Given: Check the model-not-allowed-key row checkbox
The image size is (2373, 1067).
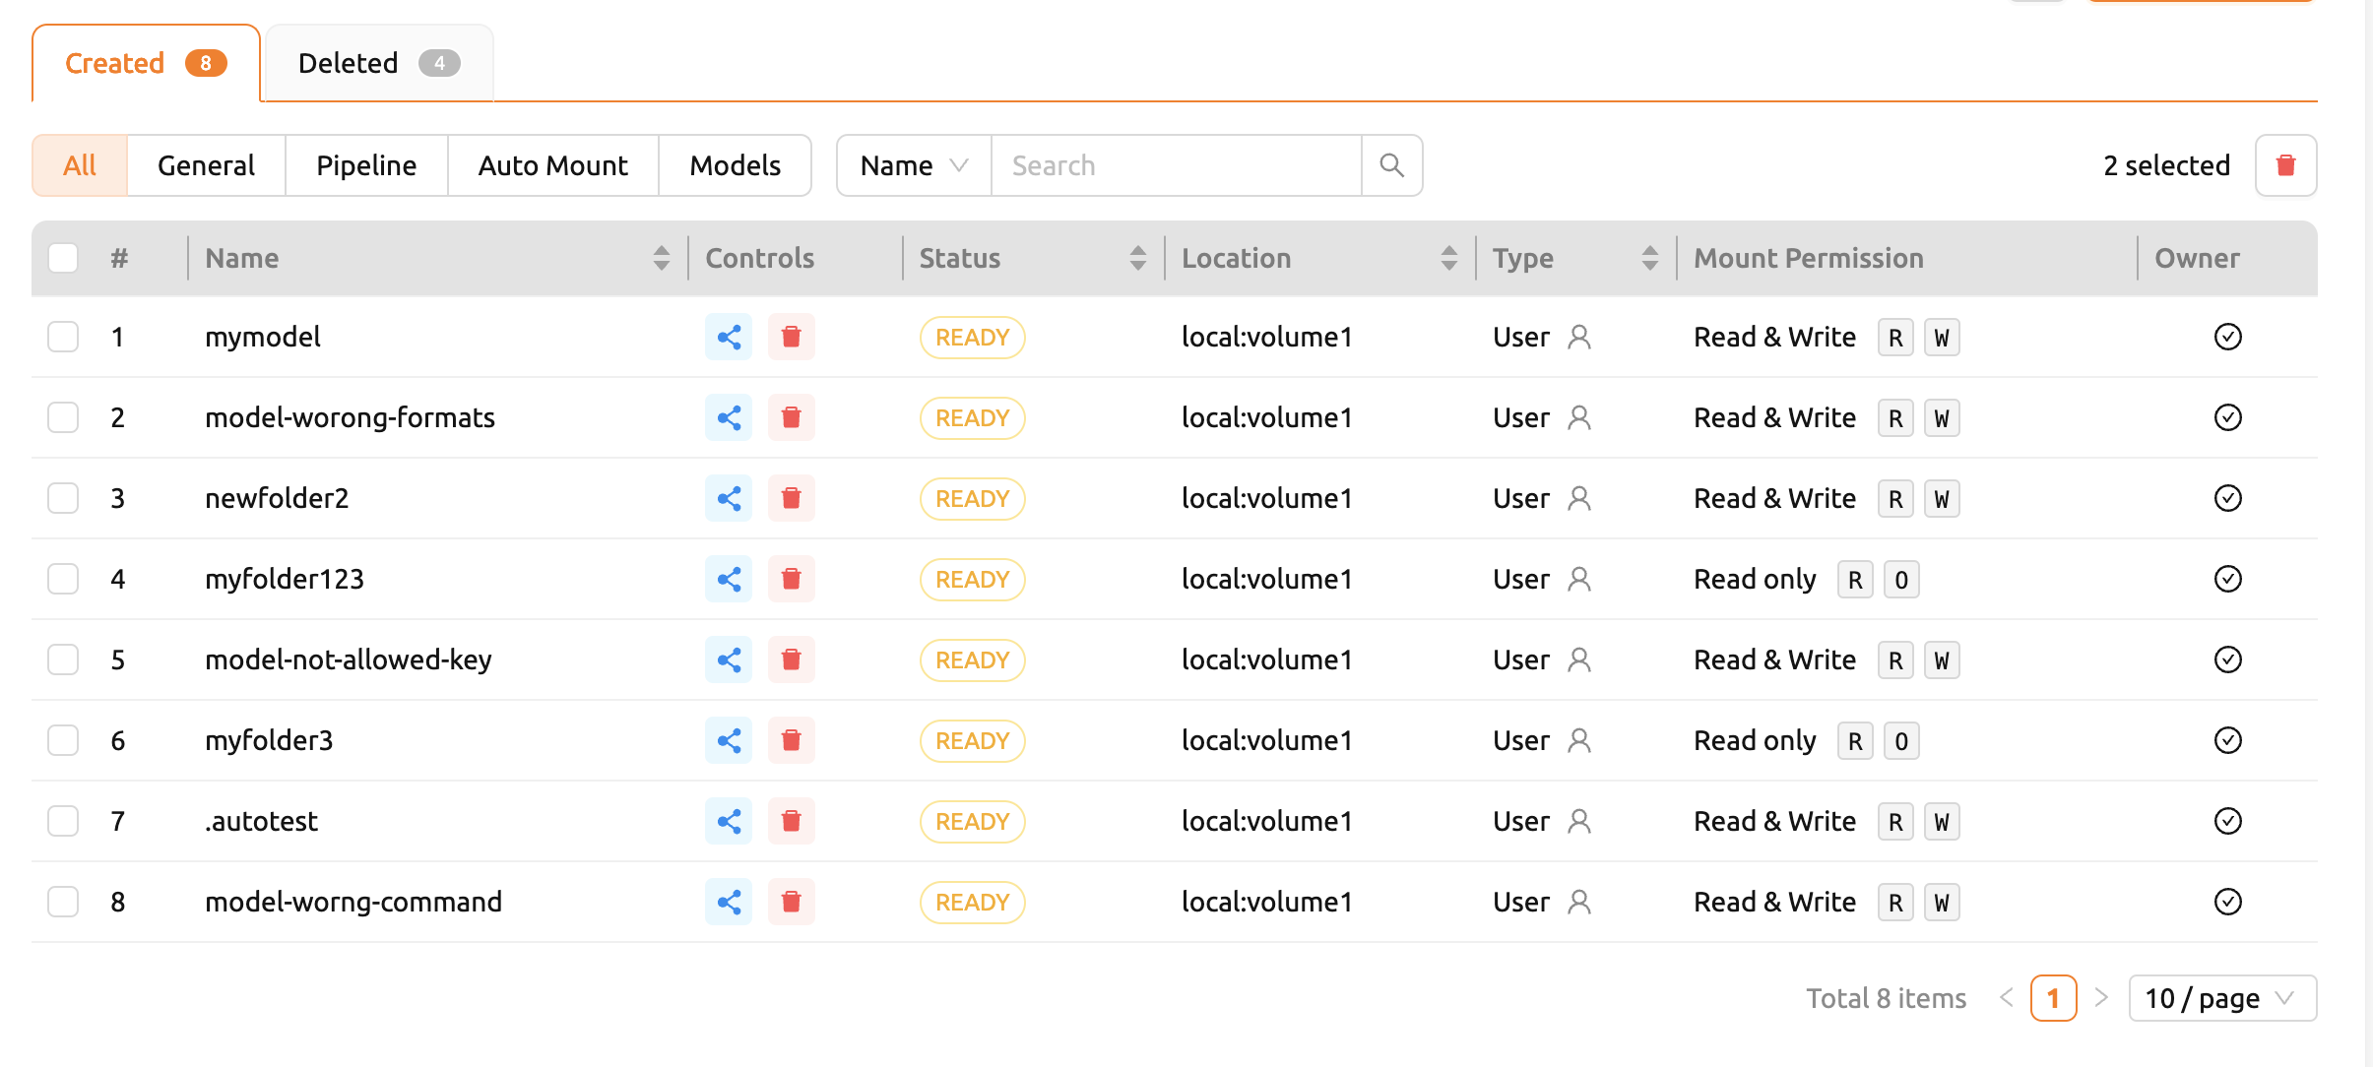Looking at the screenshot, I should point(63,660).
